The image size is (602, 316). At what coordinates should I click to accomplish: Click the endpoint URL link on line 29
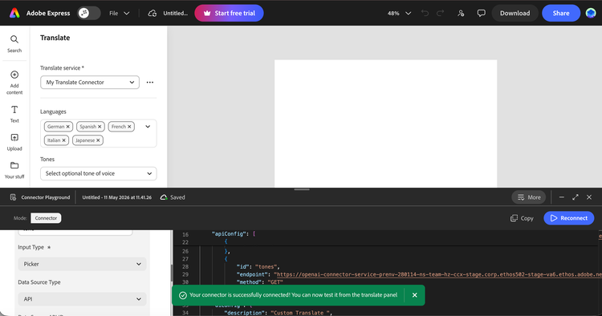(439, 274)
